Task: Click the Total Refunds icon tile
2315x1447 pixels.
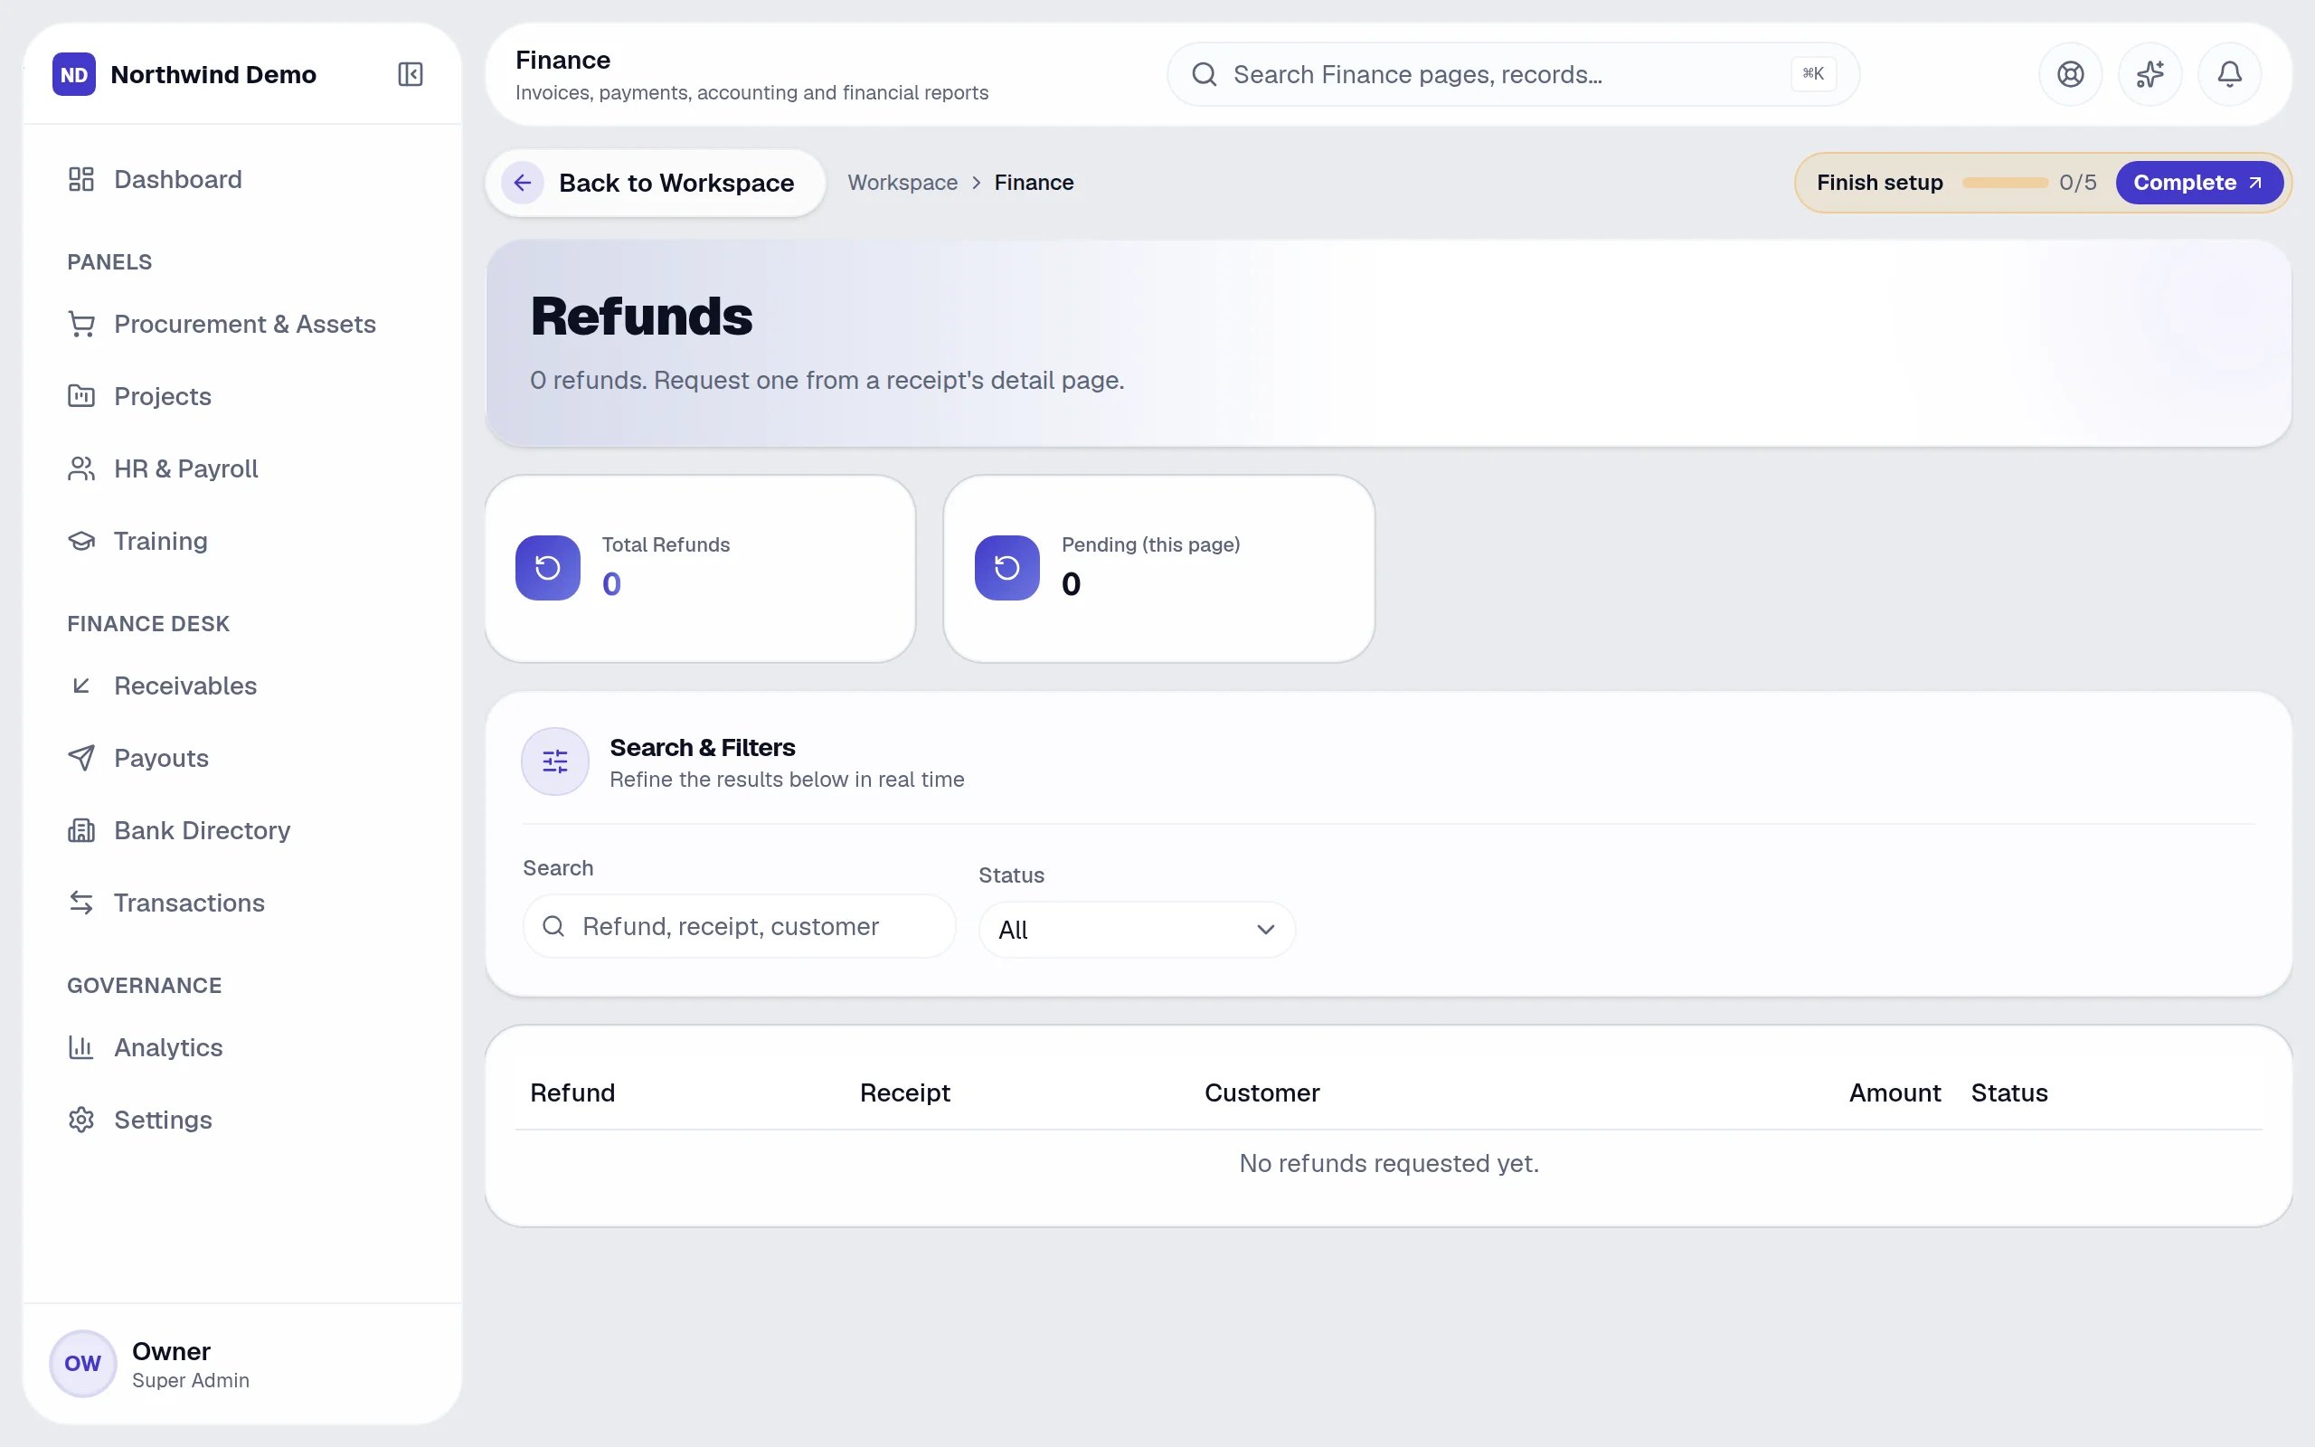Action: (x=547, y=568)
